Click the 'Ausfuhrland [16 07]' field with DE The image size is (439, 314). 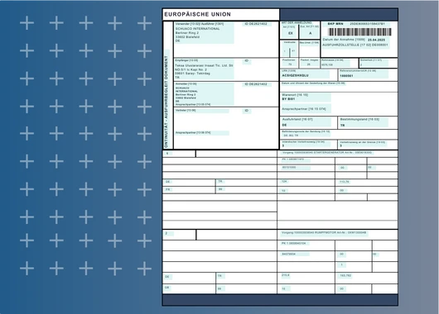click(309, 122)
